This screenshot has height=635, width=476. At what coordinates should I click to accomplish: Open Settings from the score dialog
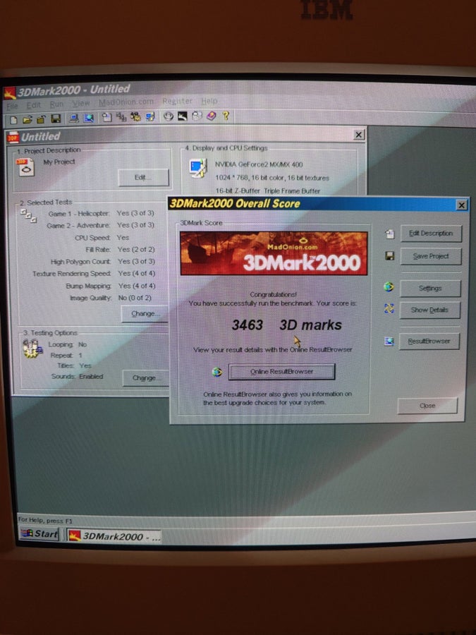[x=430, y=289]
